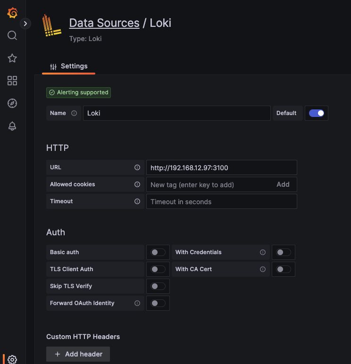Click the With CA Cert info icon
This screenshot has height=364, width=351.
click(263, 269)
